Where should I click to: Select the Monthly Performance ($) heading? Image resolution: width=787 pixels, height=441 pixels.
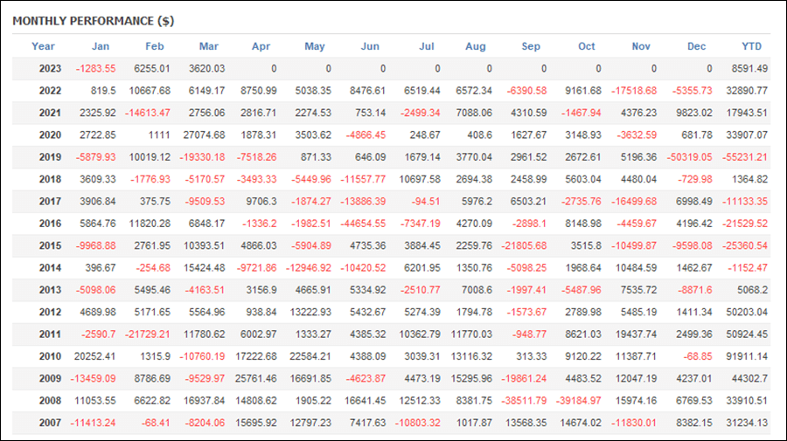(x=94, y=21)
